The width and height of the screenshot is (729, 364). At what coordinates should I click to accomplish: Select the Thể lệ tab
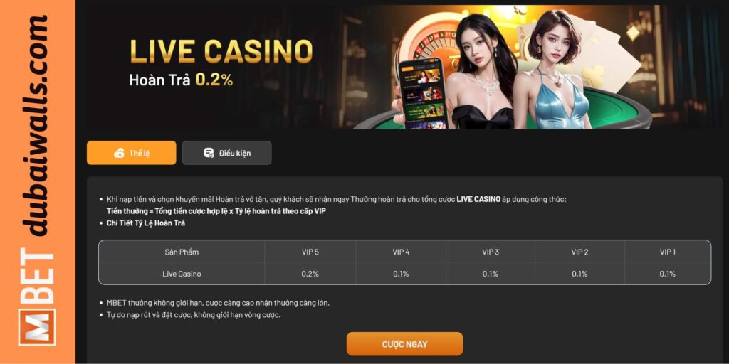point(132,153)
